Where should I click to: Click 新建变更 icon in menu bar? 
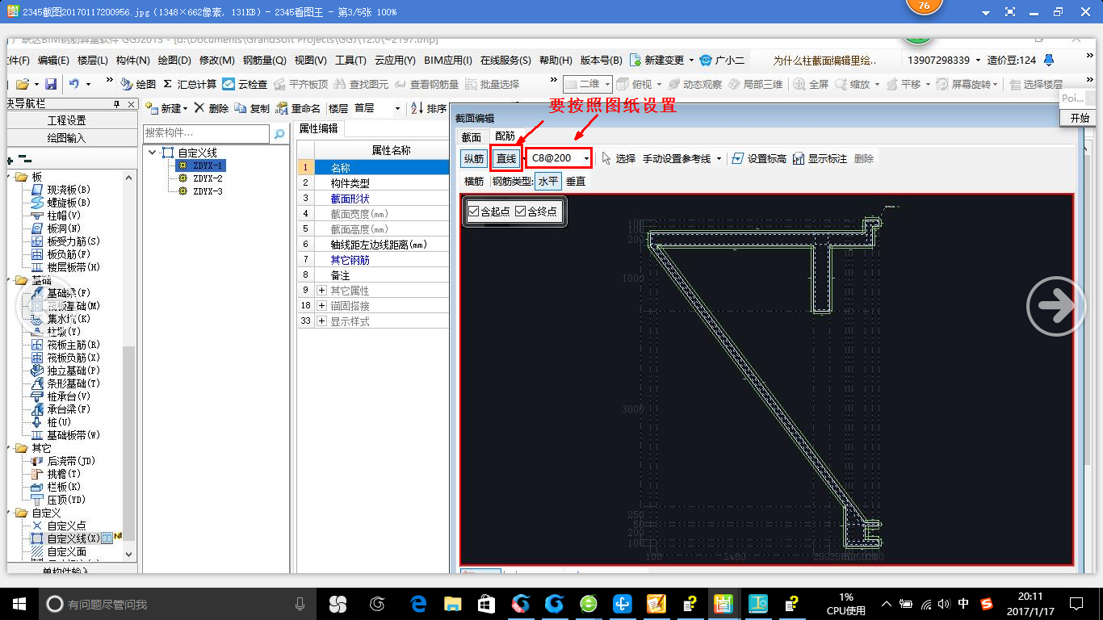click(635, 61)
